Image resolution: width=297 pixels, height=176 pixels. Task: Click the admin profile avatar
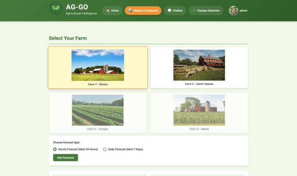pyautogui.click(x=234, y=11)
